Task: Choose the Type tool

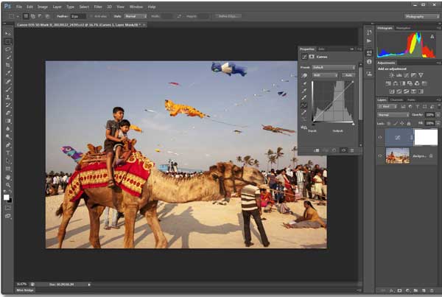Action: coord(8,153)
